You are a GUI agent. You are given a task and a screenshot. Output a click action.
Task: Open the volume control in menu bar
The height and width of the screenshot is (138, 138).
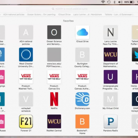tap(120, 2)
